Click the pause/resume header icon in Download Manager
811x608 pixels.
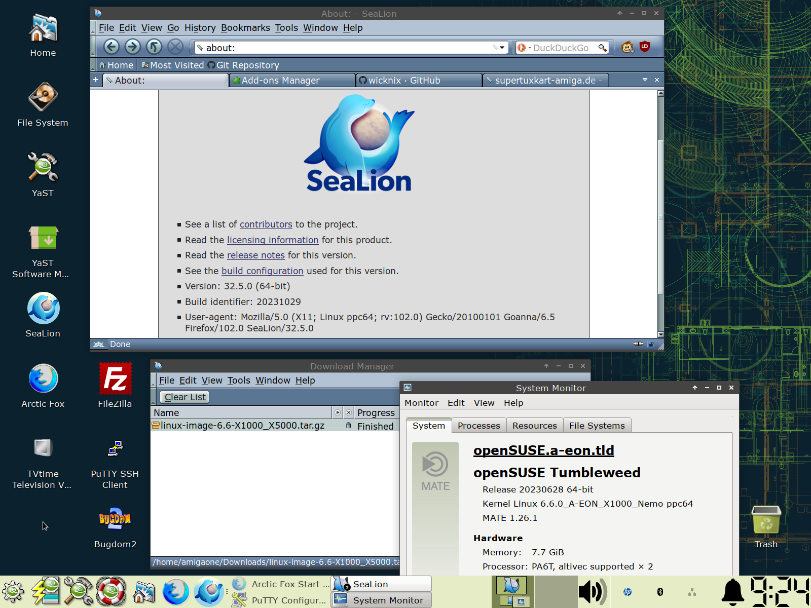338,412
